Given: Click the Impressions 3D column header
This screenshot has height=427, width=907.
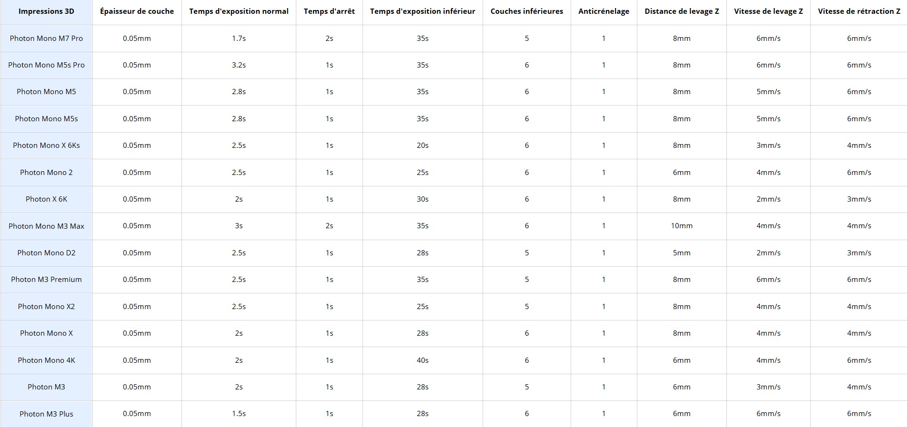Looking at the screenshot, I should [46, 11].
